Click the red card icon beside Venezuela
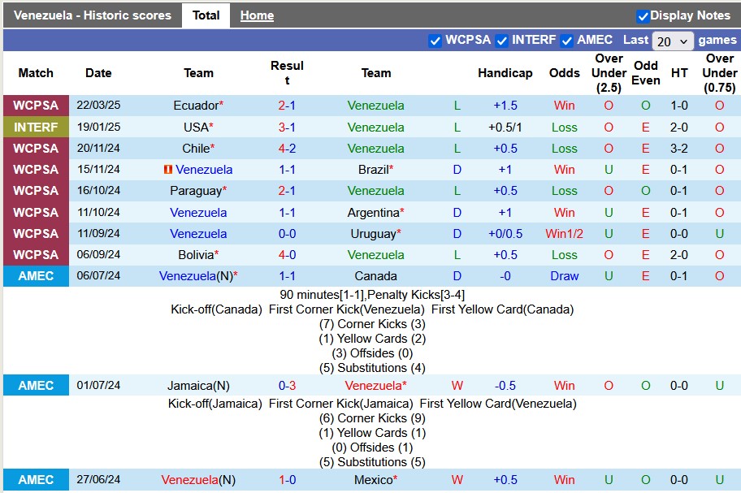Image resolution: width=741 pixels, height=493 pixels. [167, 170]
